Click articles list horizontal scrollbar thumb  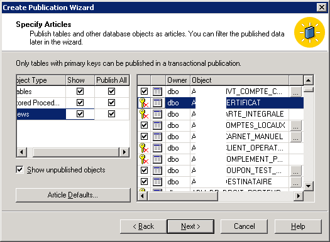click(x=183, y=196)
